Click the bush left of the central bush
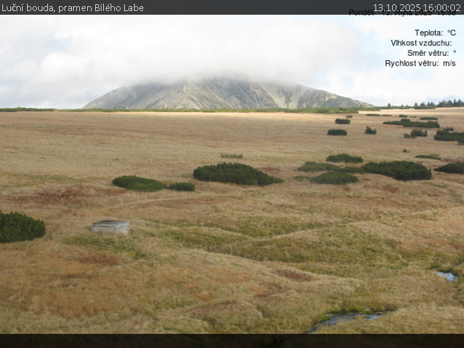464x348 pixels. [139, 183]
